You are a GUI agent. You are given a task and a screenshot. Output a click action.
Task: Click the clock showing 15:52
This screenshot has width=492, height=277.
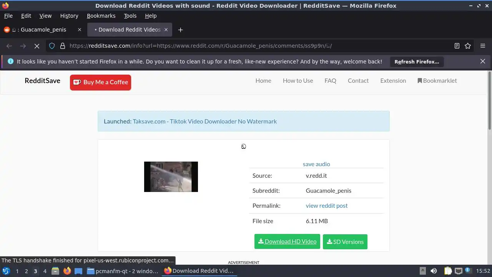(x=483, y=271)
